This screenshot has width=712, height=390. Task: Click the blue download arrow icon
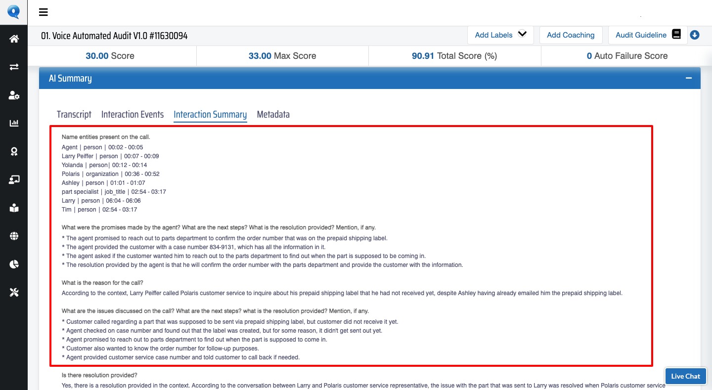click(x=695, y=35)
